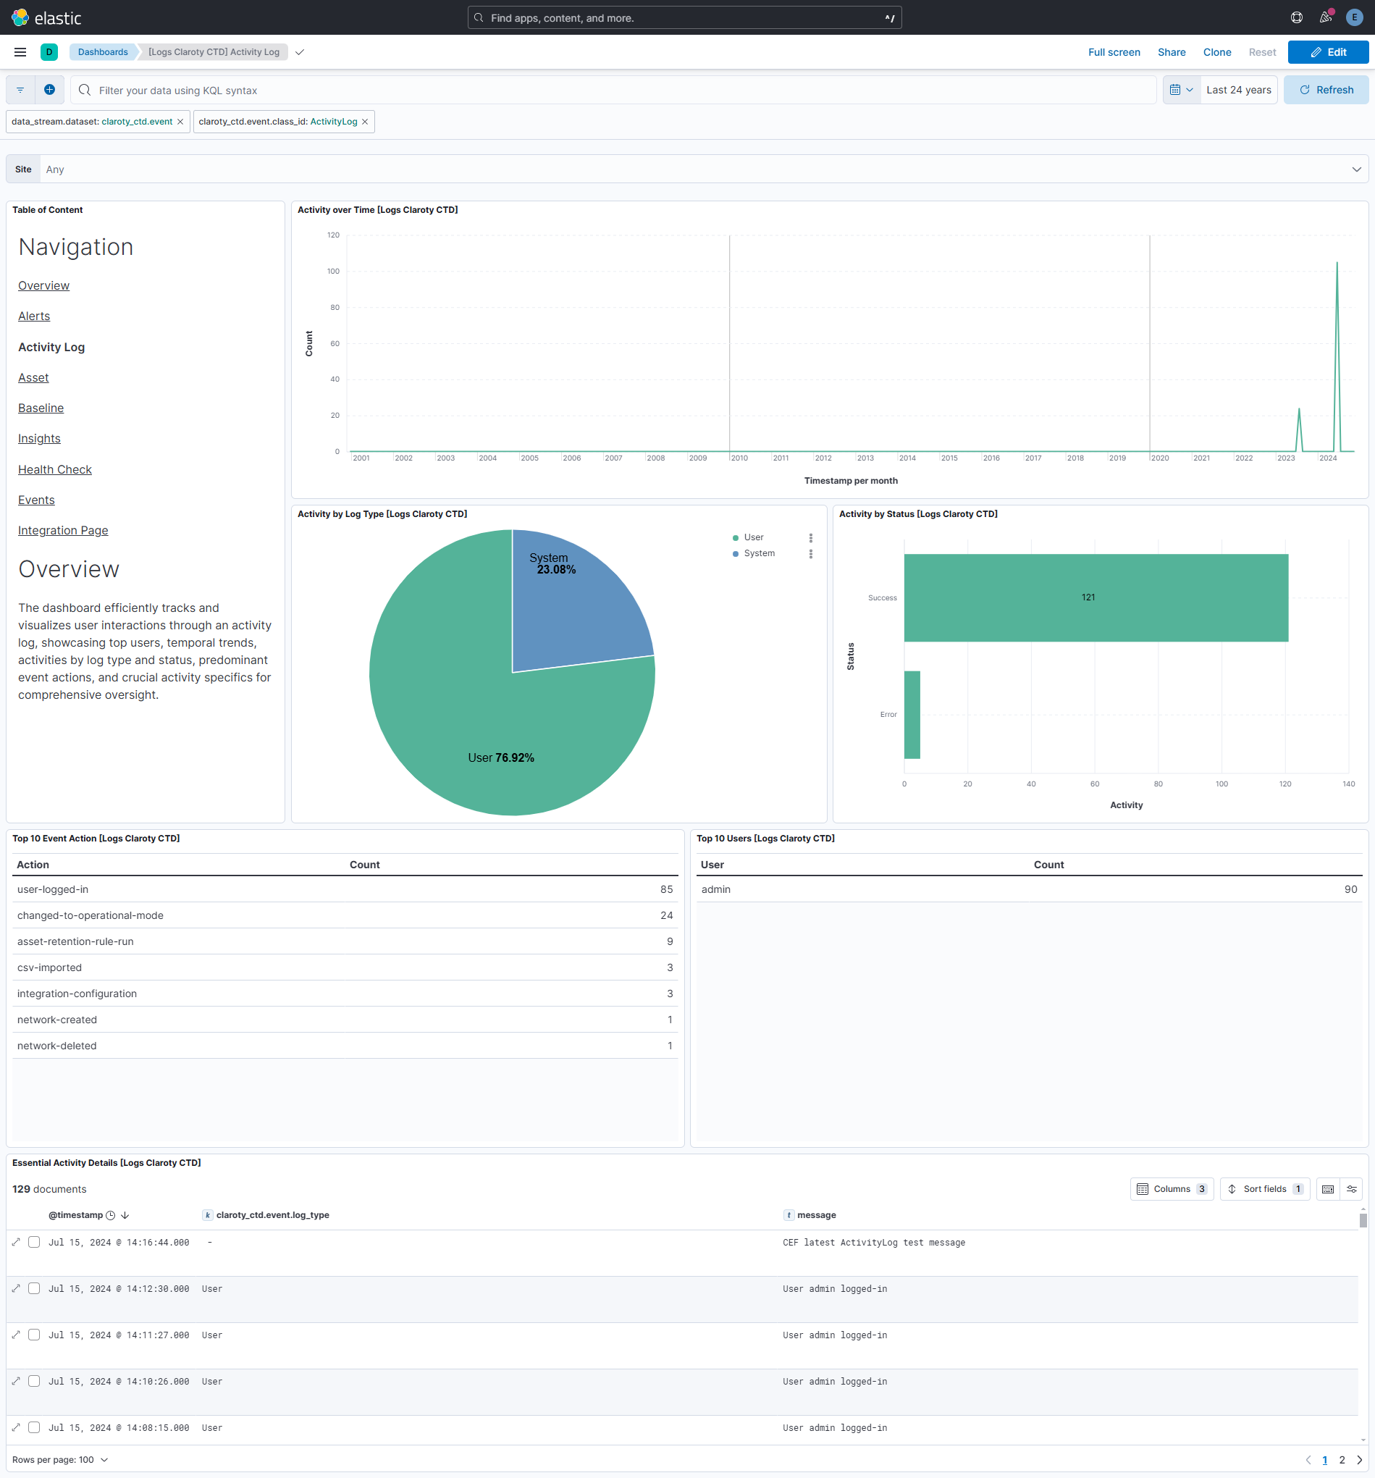
Task: Open the date picker calendar icon
Action: point(1177,89)
